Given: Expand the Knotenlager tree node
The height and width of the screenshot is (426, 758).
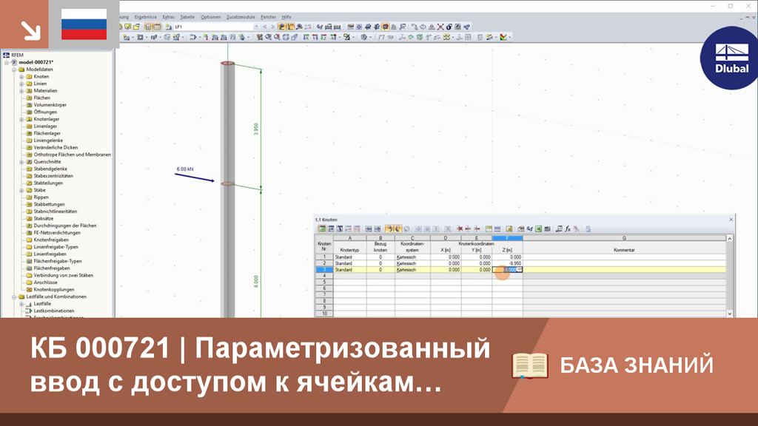Looking at the screenshot, I should pyautogui.click(x=21, y=119).
